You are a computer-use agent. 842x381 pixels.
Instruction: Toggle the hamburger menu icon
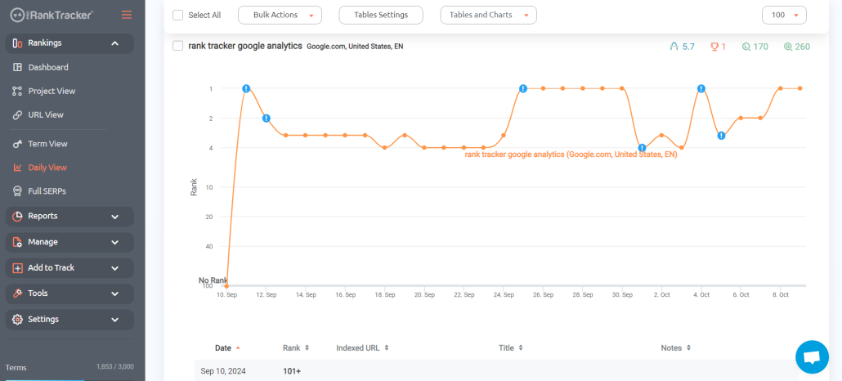pos(127,15)
